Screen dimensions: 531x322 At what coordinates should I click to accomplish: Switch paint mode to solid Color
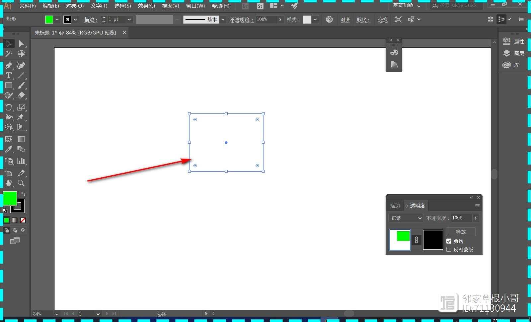click(6, 220)
